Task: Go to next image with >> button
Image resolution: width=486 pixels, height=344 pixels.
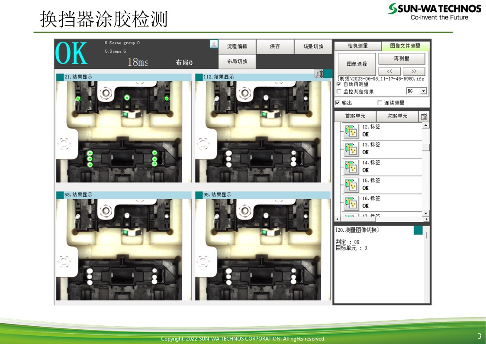Action: tap(414, 71)
